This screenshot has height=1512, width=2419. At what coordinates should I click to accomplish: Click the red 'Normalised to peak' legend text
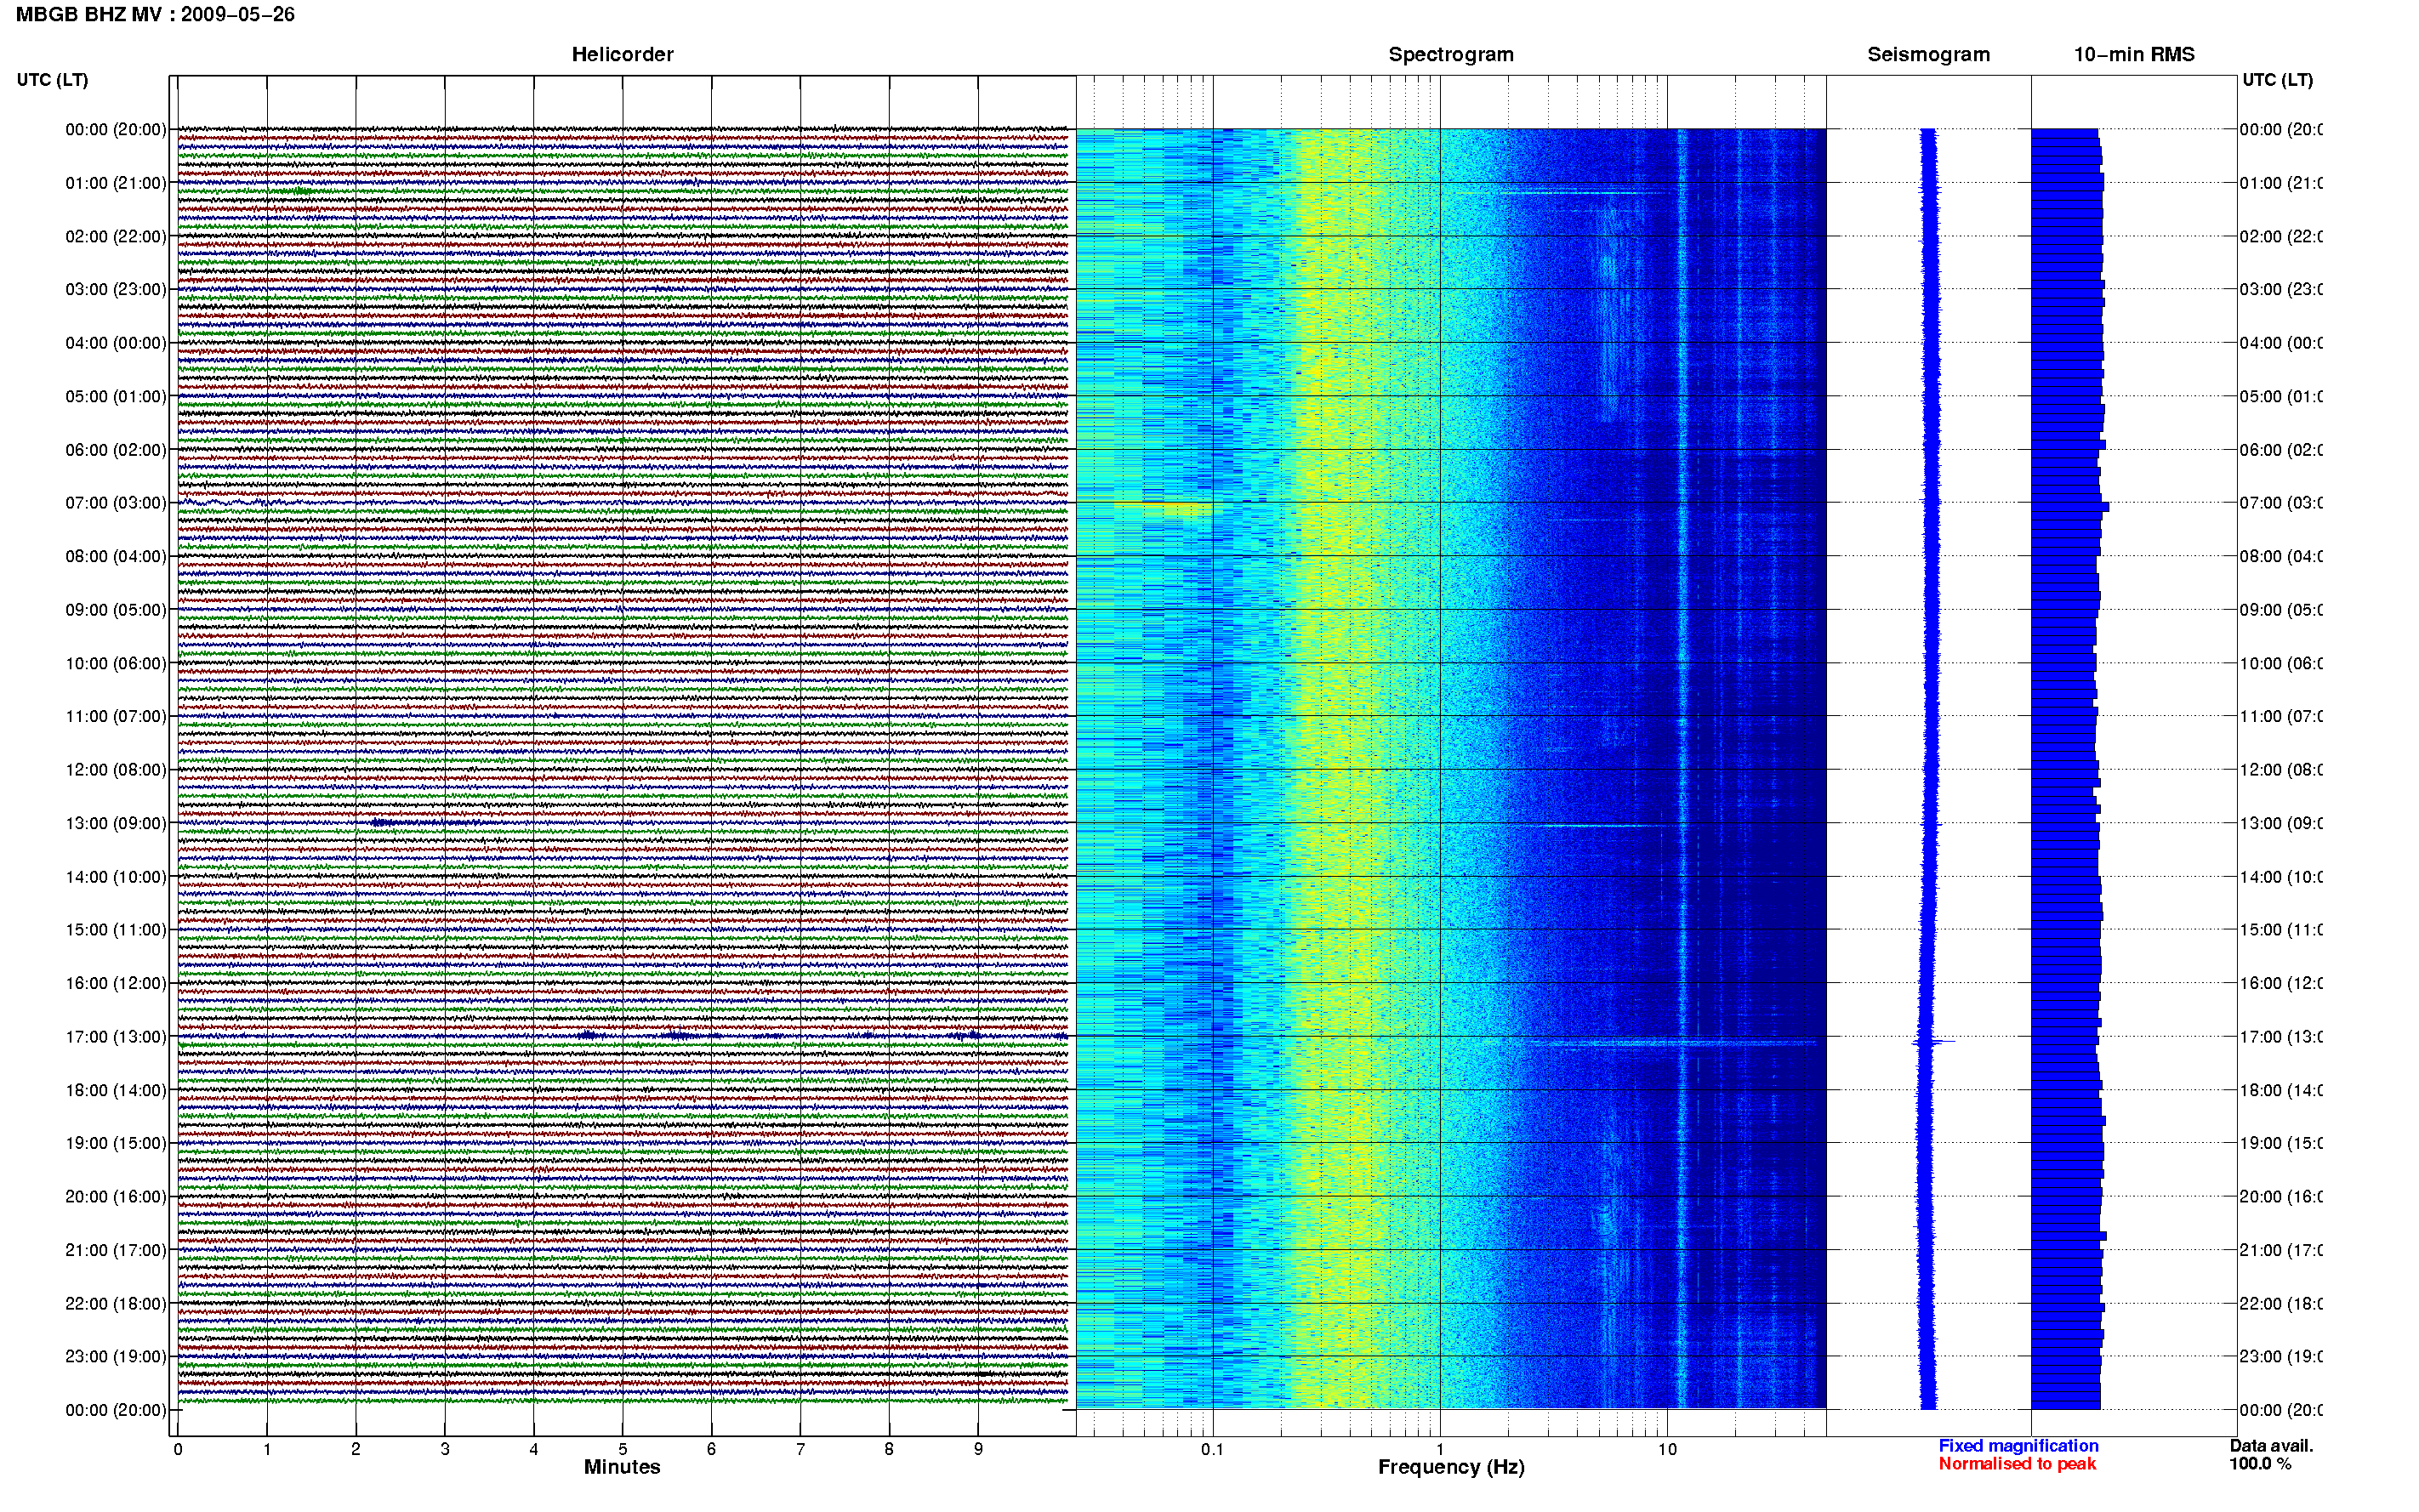(x=2017, y=1464)
